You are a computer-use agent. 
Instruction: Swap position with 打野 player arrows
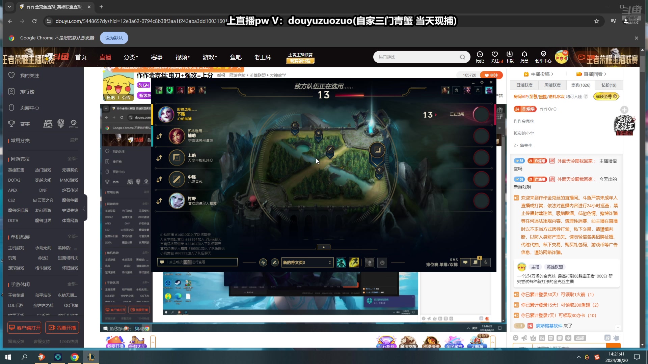159,201
